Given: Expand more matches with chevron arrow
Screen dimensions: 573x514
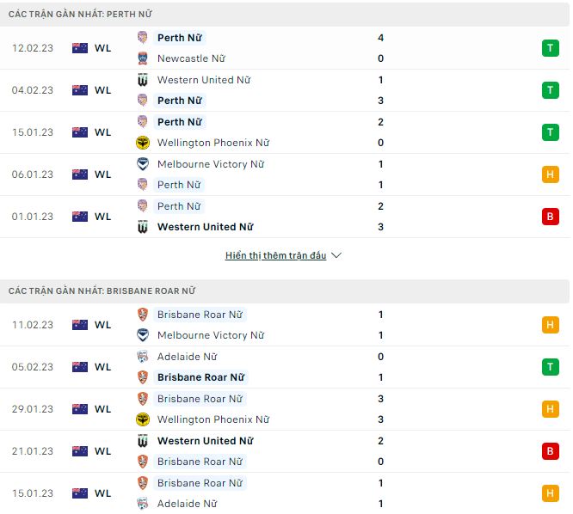Looking at the screenshot, I should tap(336, 255).
